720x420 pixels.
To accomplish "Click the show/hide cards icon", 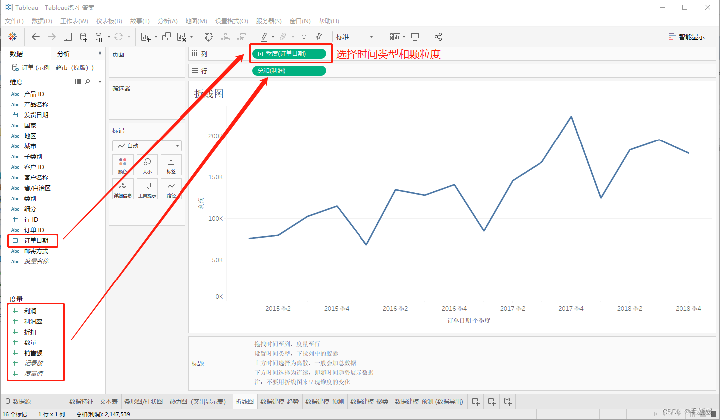I will click(395, 37).
